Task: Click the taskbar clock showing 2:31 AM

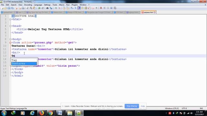Action: [199, 113]
